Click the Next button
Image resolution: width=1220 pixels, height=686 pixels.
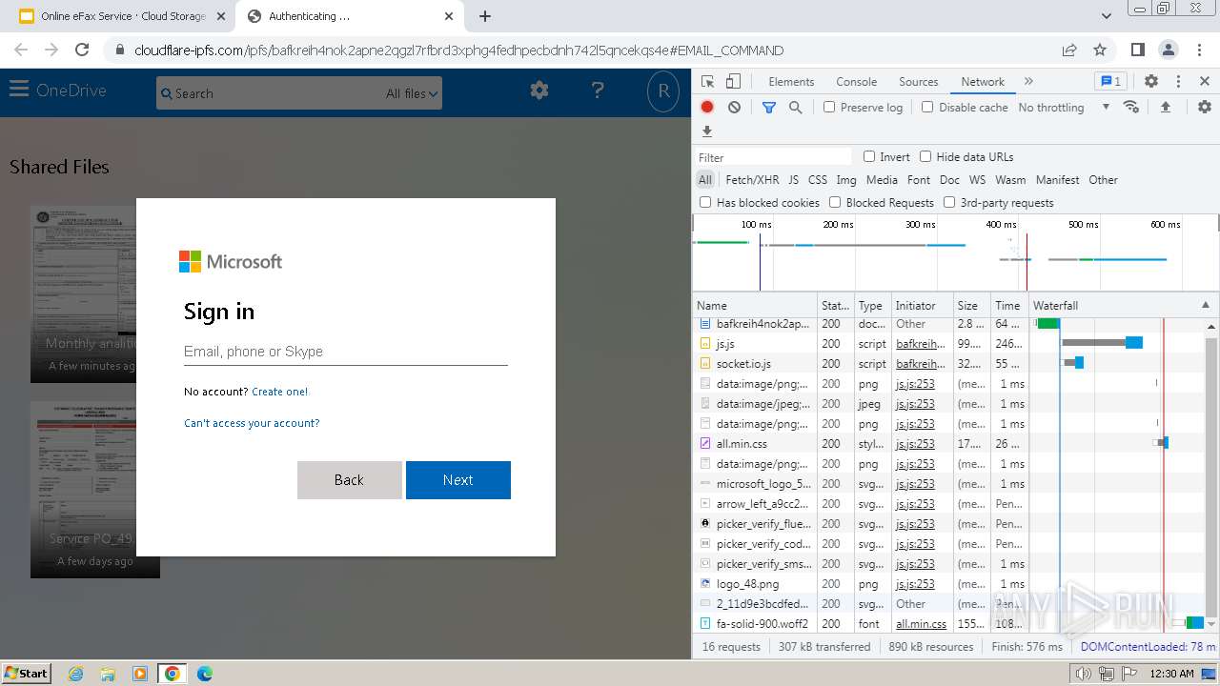pos(458,480)
